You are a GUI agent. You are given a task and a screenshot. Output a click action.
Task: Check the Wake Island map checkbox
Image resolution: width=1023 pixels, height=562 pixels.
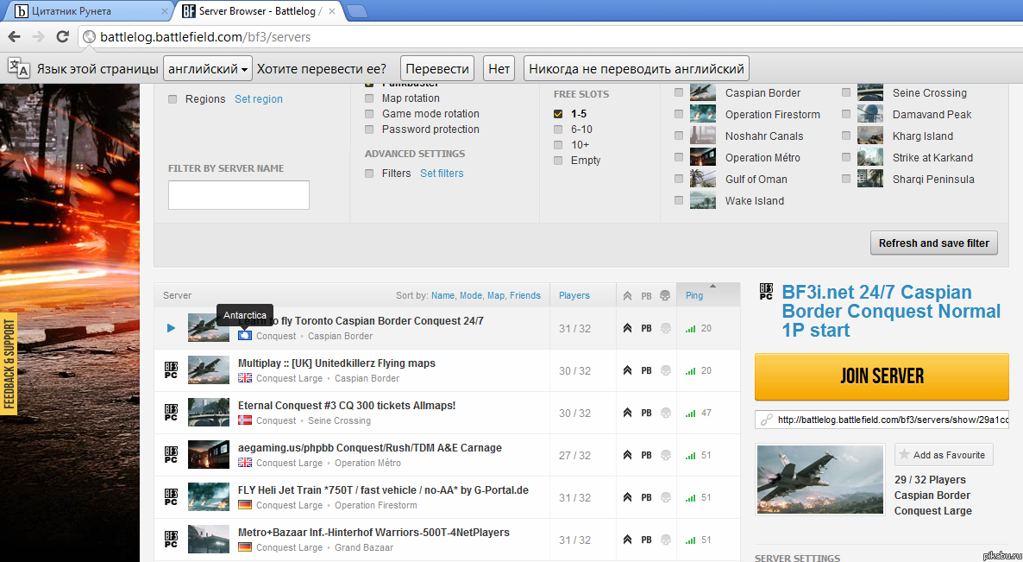[679, 199]
